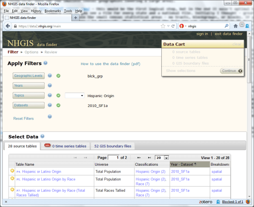Jump to last page of table results
The image size is (254, 207).
tap(149, 157)
